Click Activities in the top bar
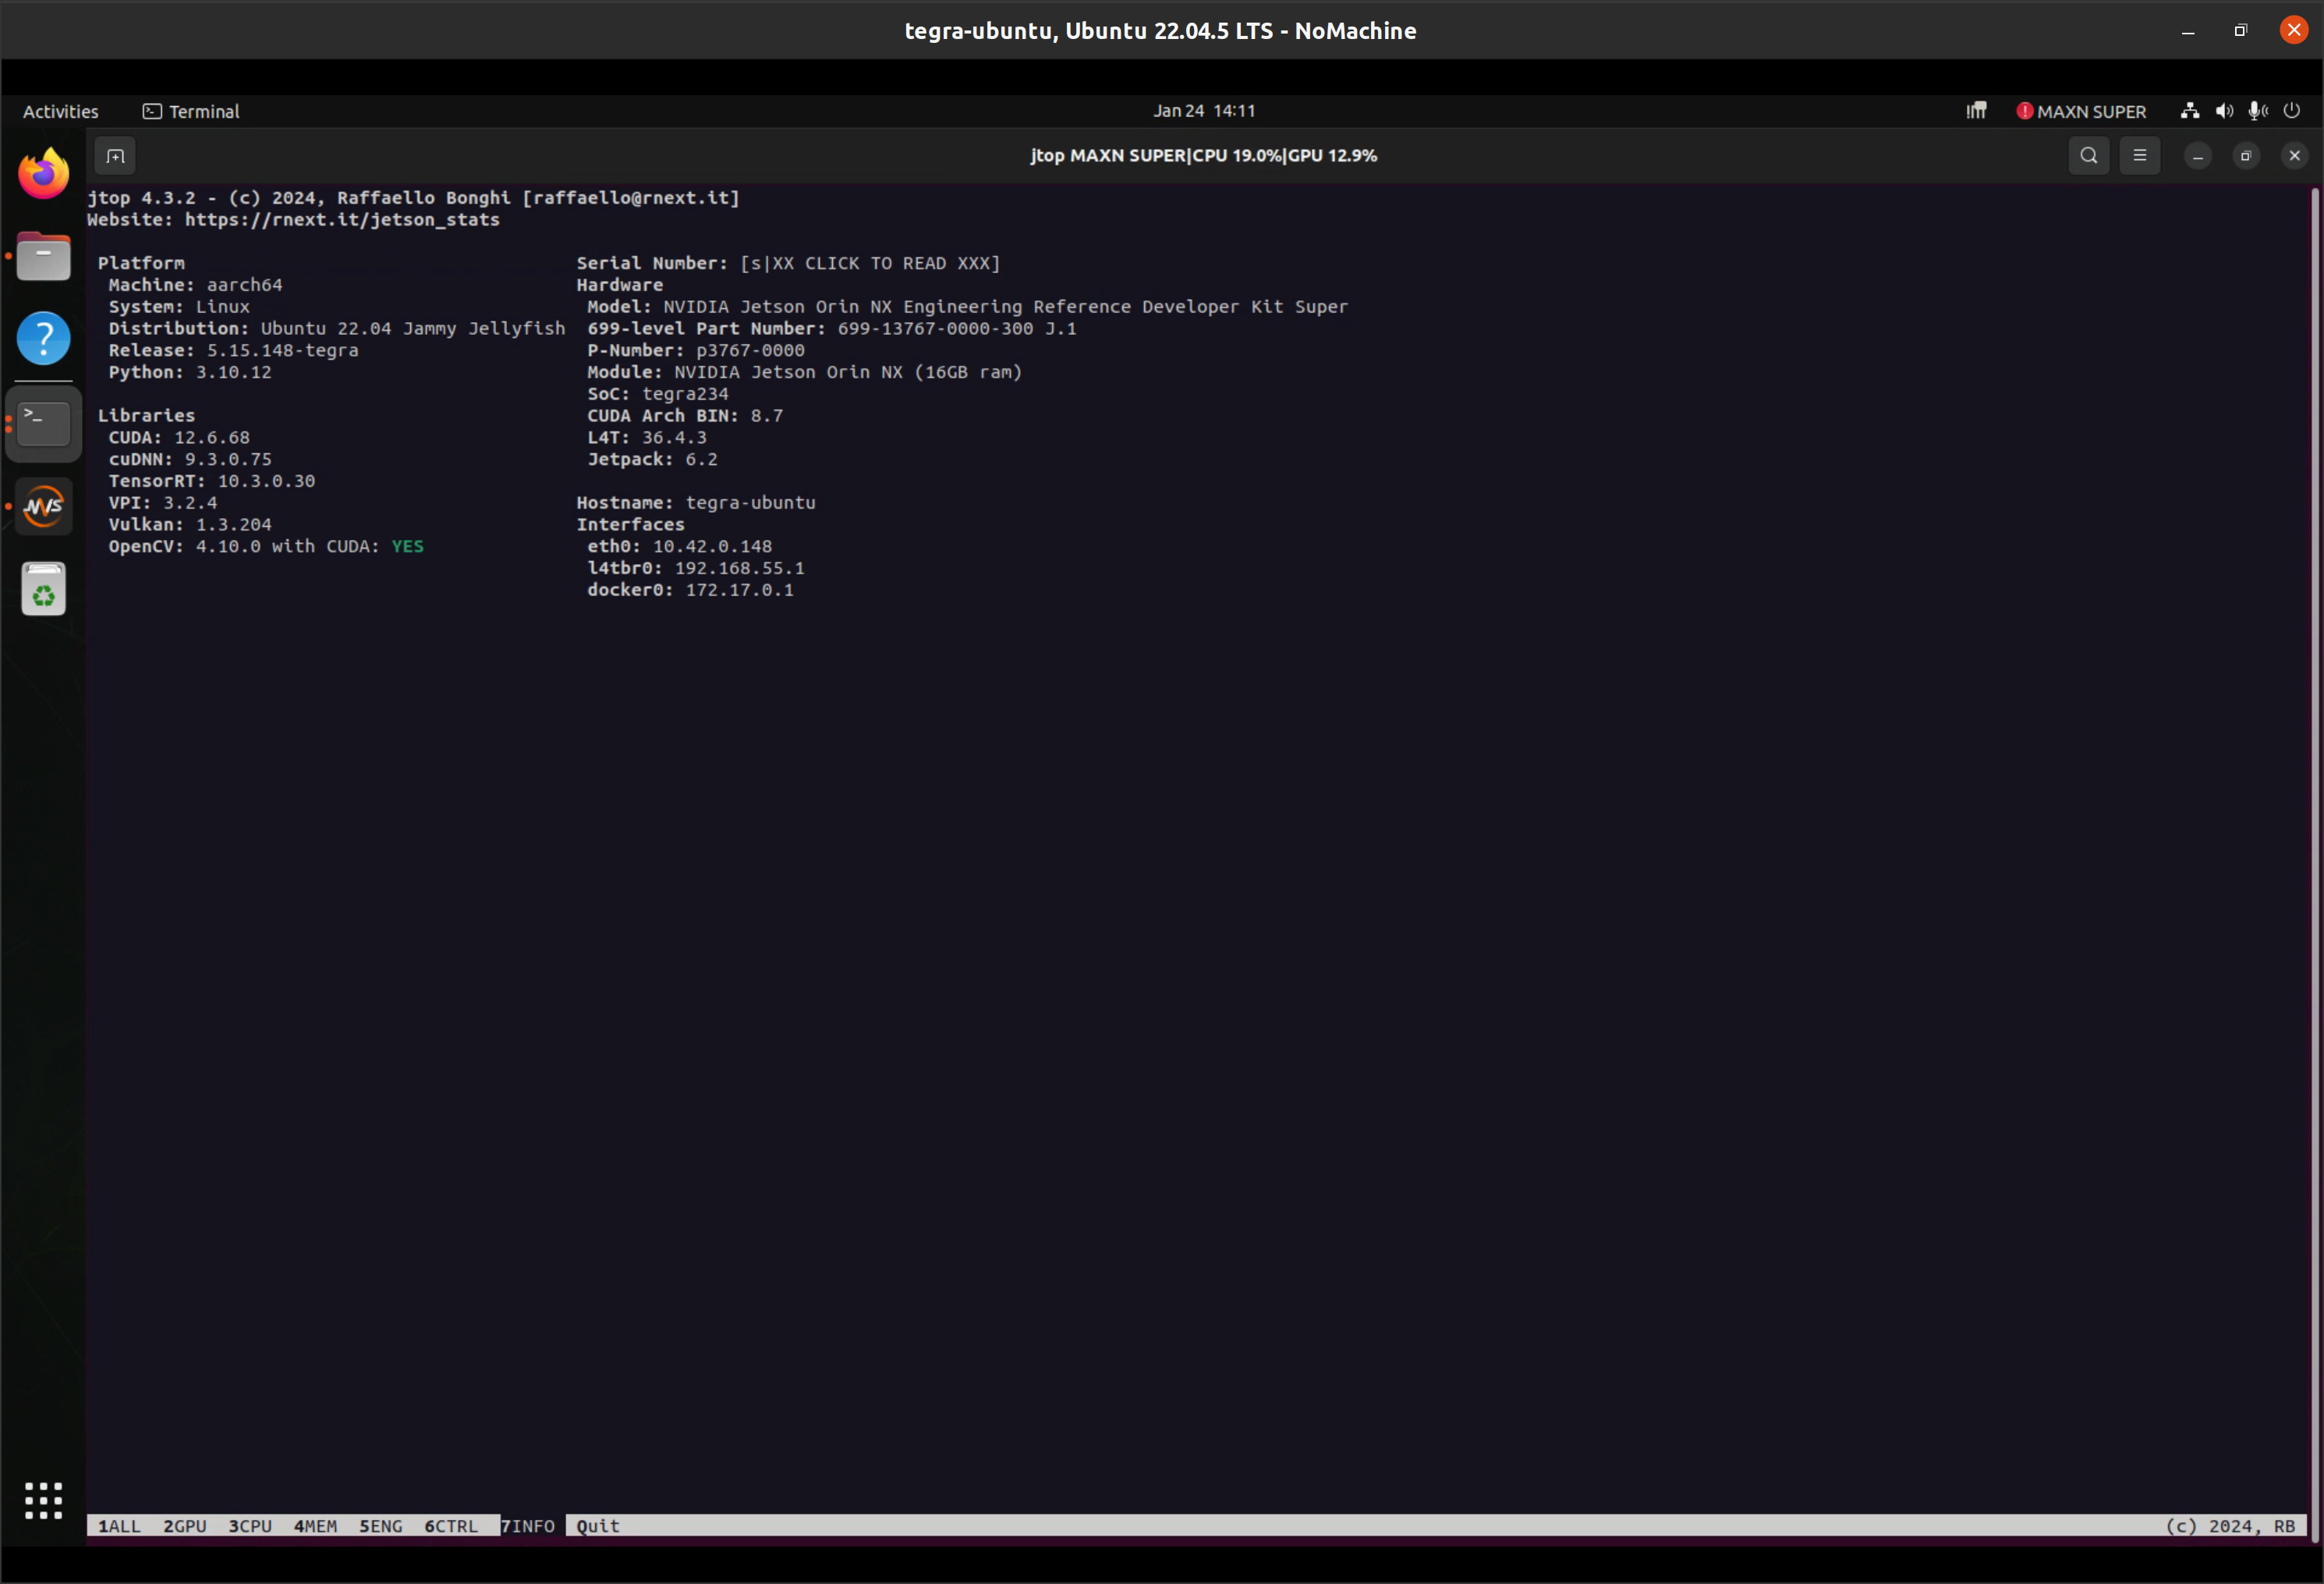Image resolution: width=2324 pixels, height=1584 pixels. [60, 111]
